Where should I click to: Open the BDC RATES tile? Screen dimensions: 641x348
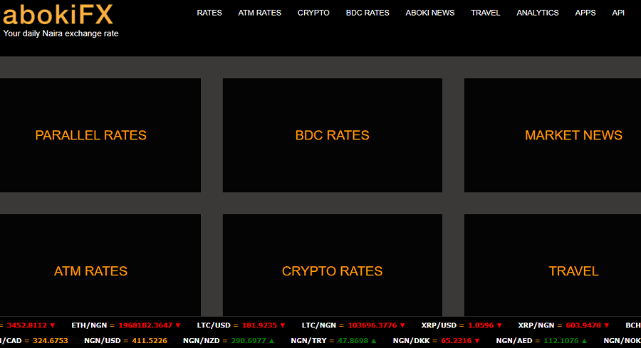332,135
